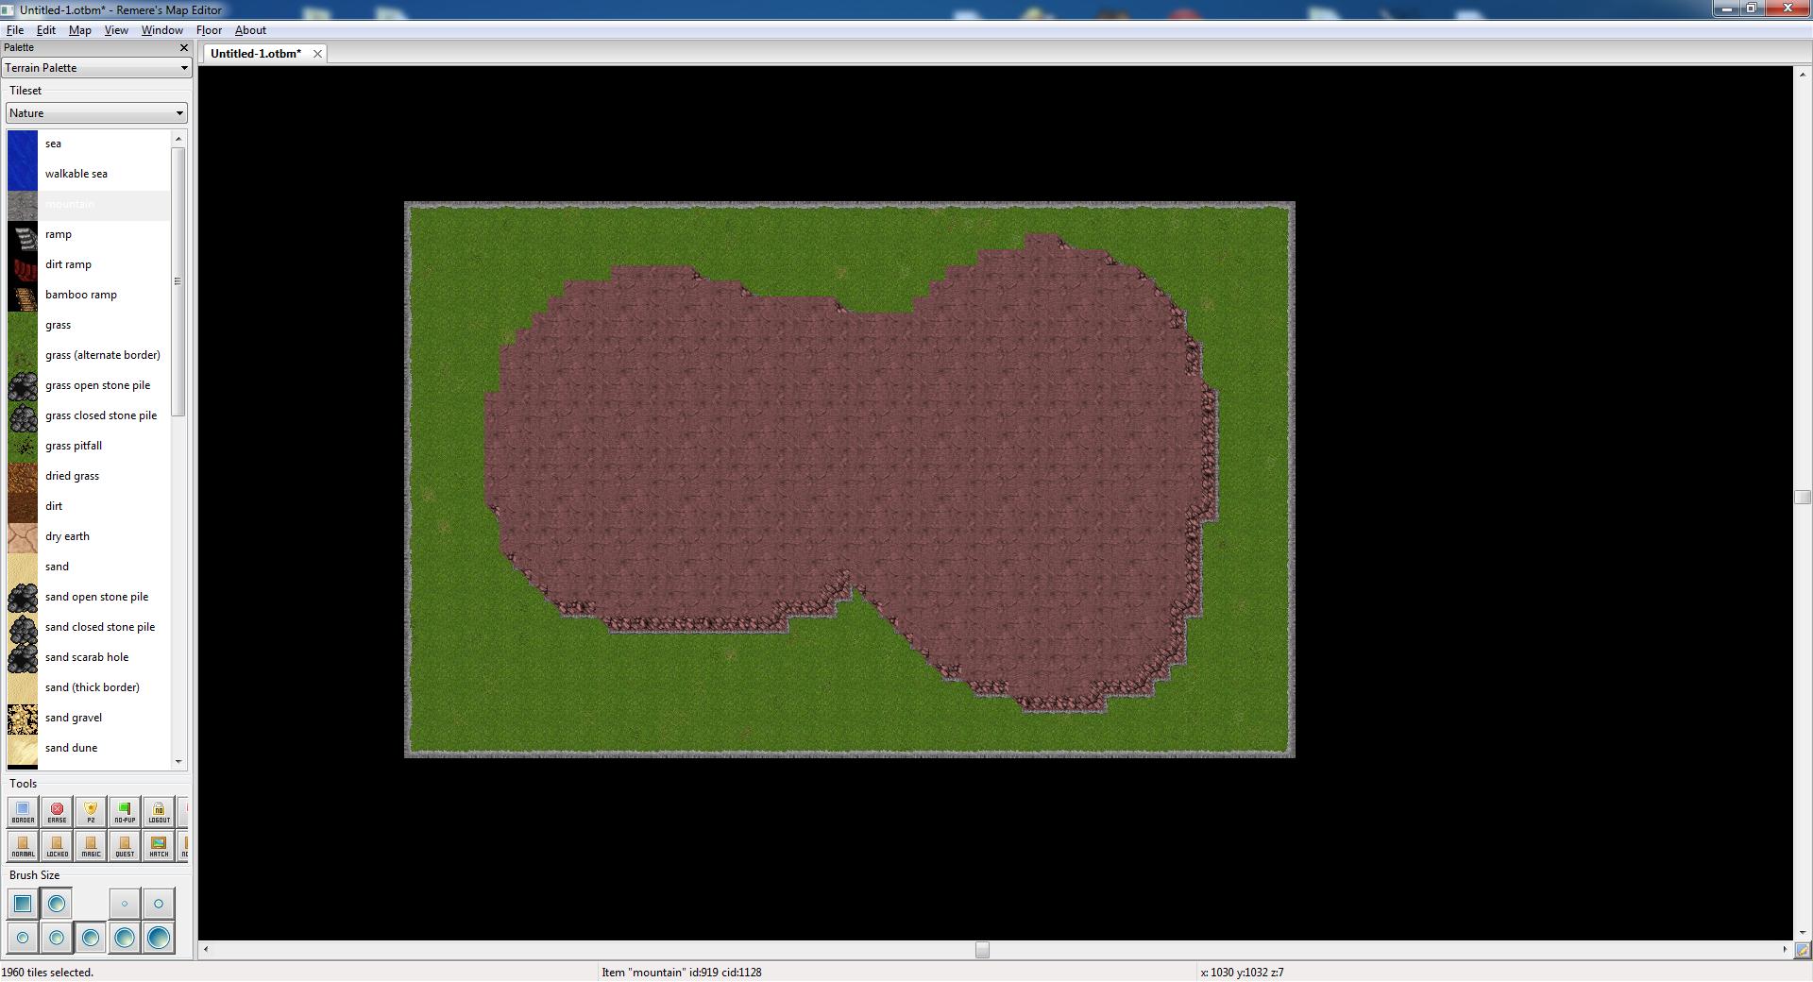Open the File menu
This screenshot has height=982, width=1813.
(x=15, y=30)
